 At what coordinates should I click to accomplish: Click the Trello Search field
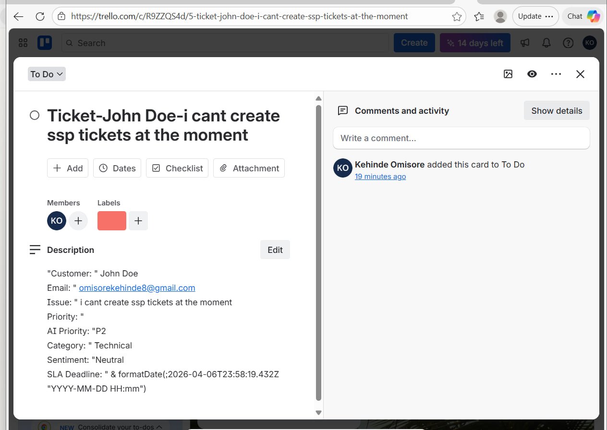point(225,43)
